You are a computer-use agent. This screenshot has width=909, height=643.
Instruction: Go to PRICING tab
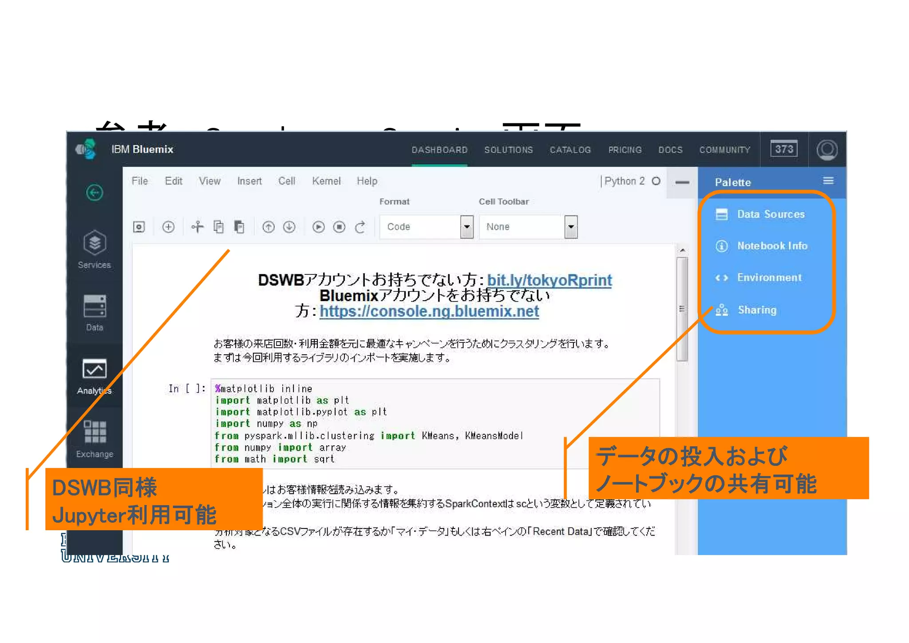coord(625,150)
